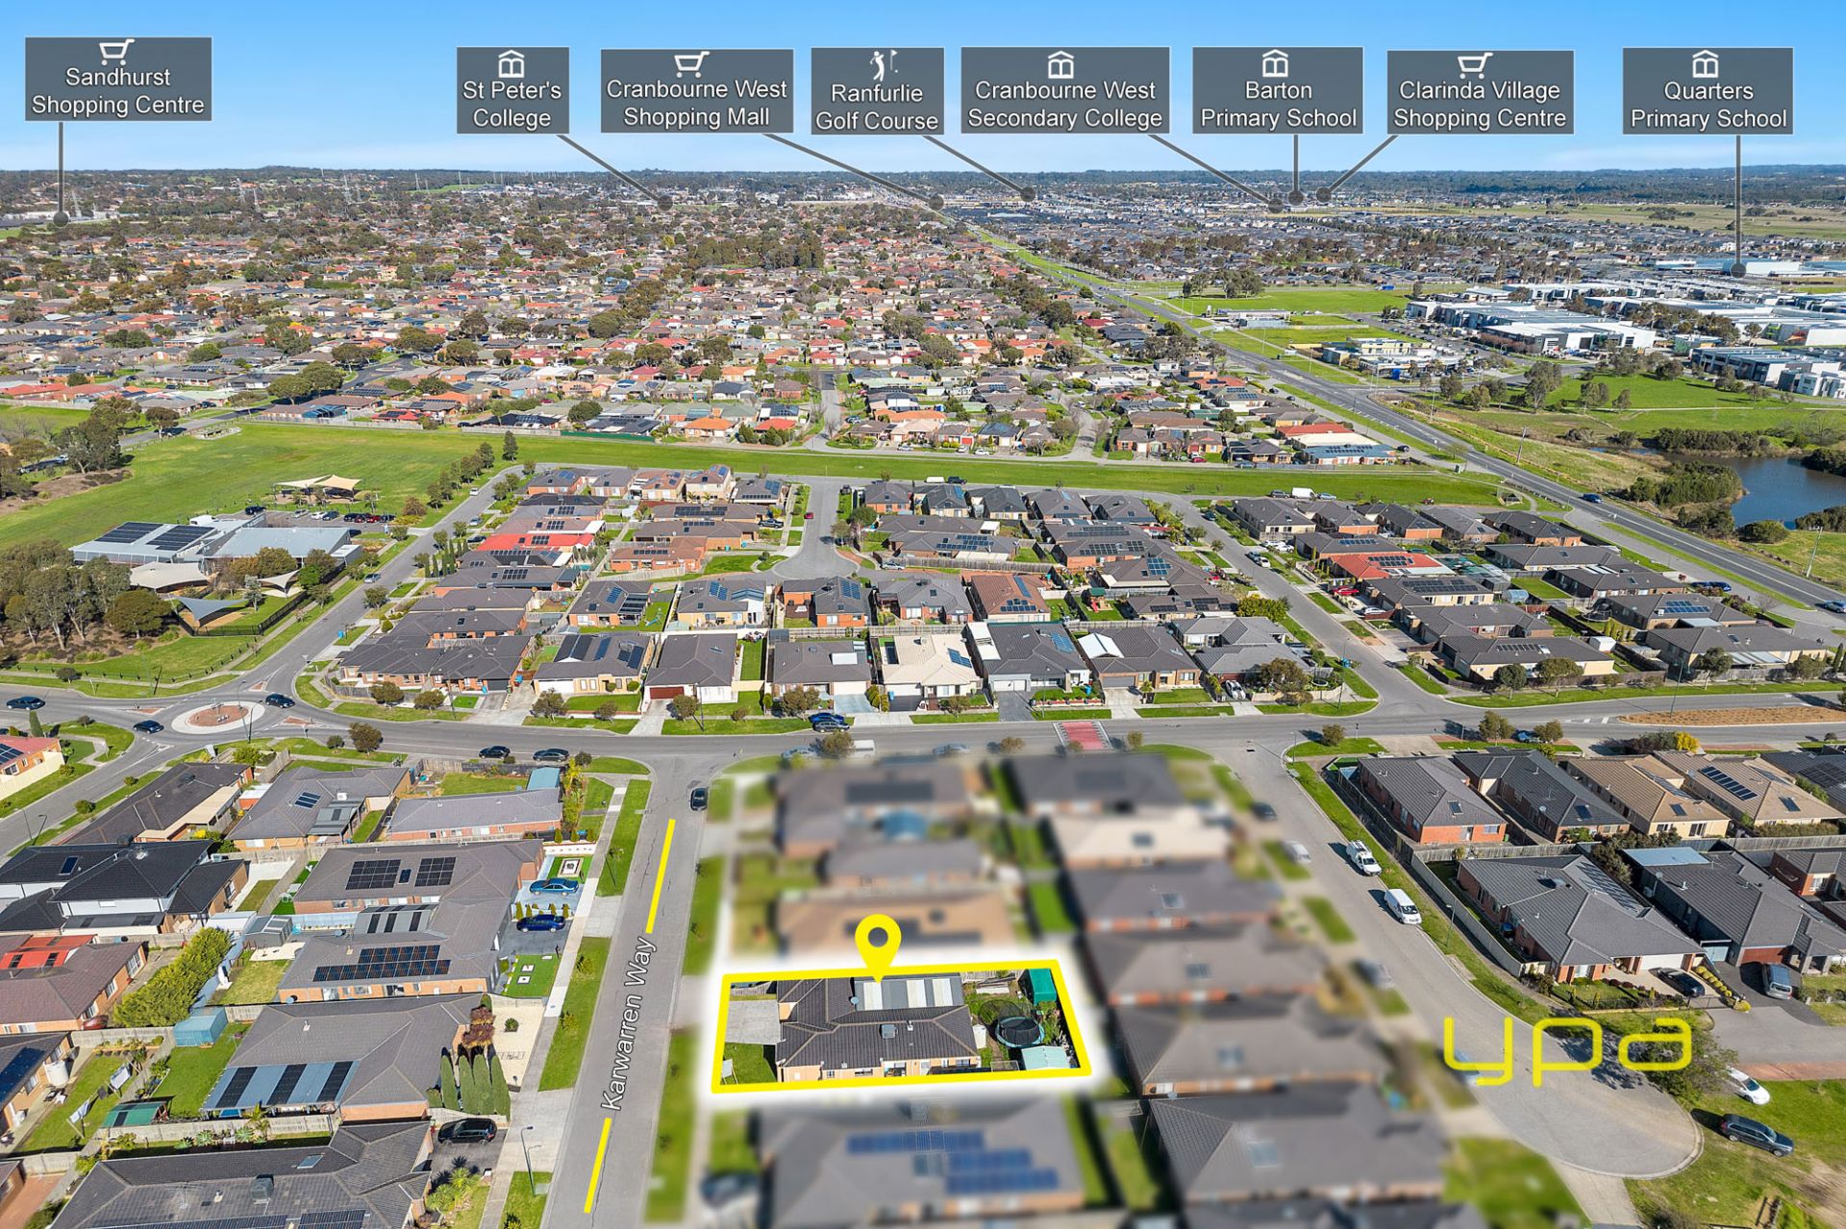Click the building icon above Quarters Primary School
Viewport: 1846px width, 1229px height.
click(x=1705, y=65)
